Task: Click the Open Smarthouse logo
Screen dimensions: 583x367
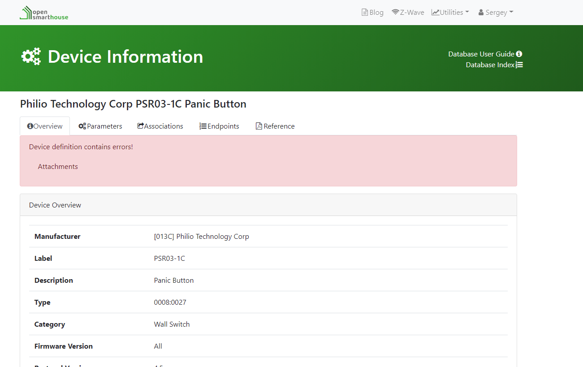Action: 44,13
